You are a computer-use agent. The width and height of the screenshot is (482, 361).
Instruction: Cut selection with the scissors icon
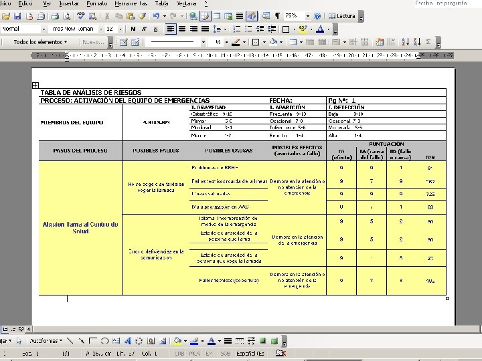tap(107, 16)
